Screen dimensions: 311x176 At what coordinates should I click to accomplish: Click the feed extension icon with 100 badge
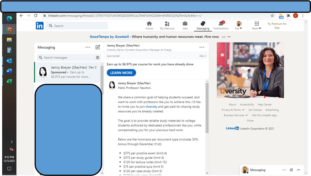(x=281, y=16)
